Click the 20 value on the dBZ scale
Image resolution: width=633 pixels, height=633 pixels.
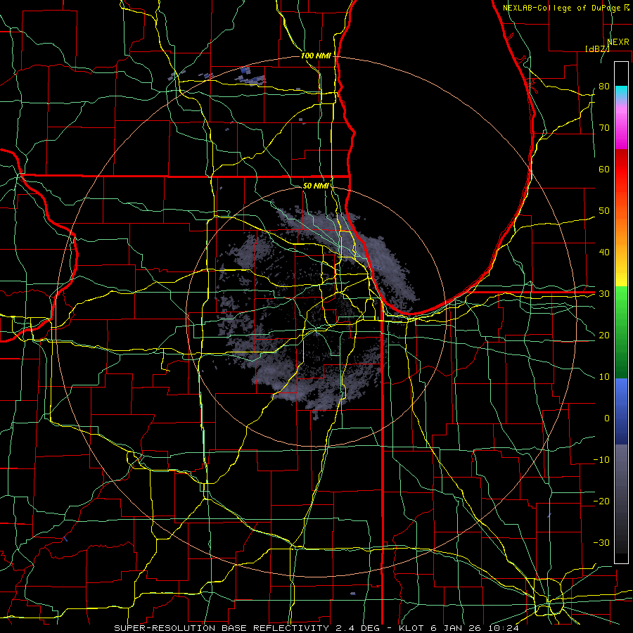[x=604, y=335]
